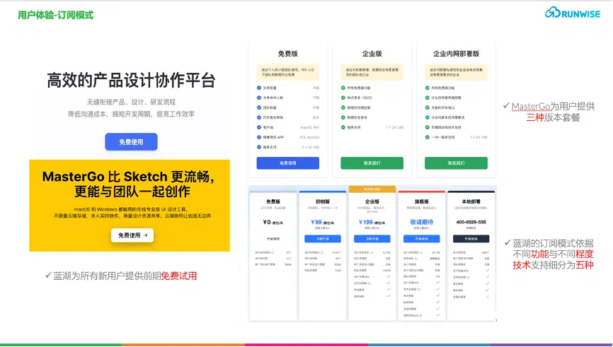Click yellow description box in 企业内网部署版 card

[x=457, y=72]
